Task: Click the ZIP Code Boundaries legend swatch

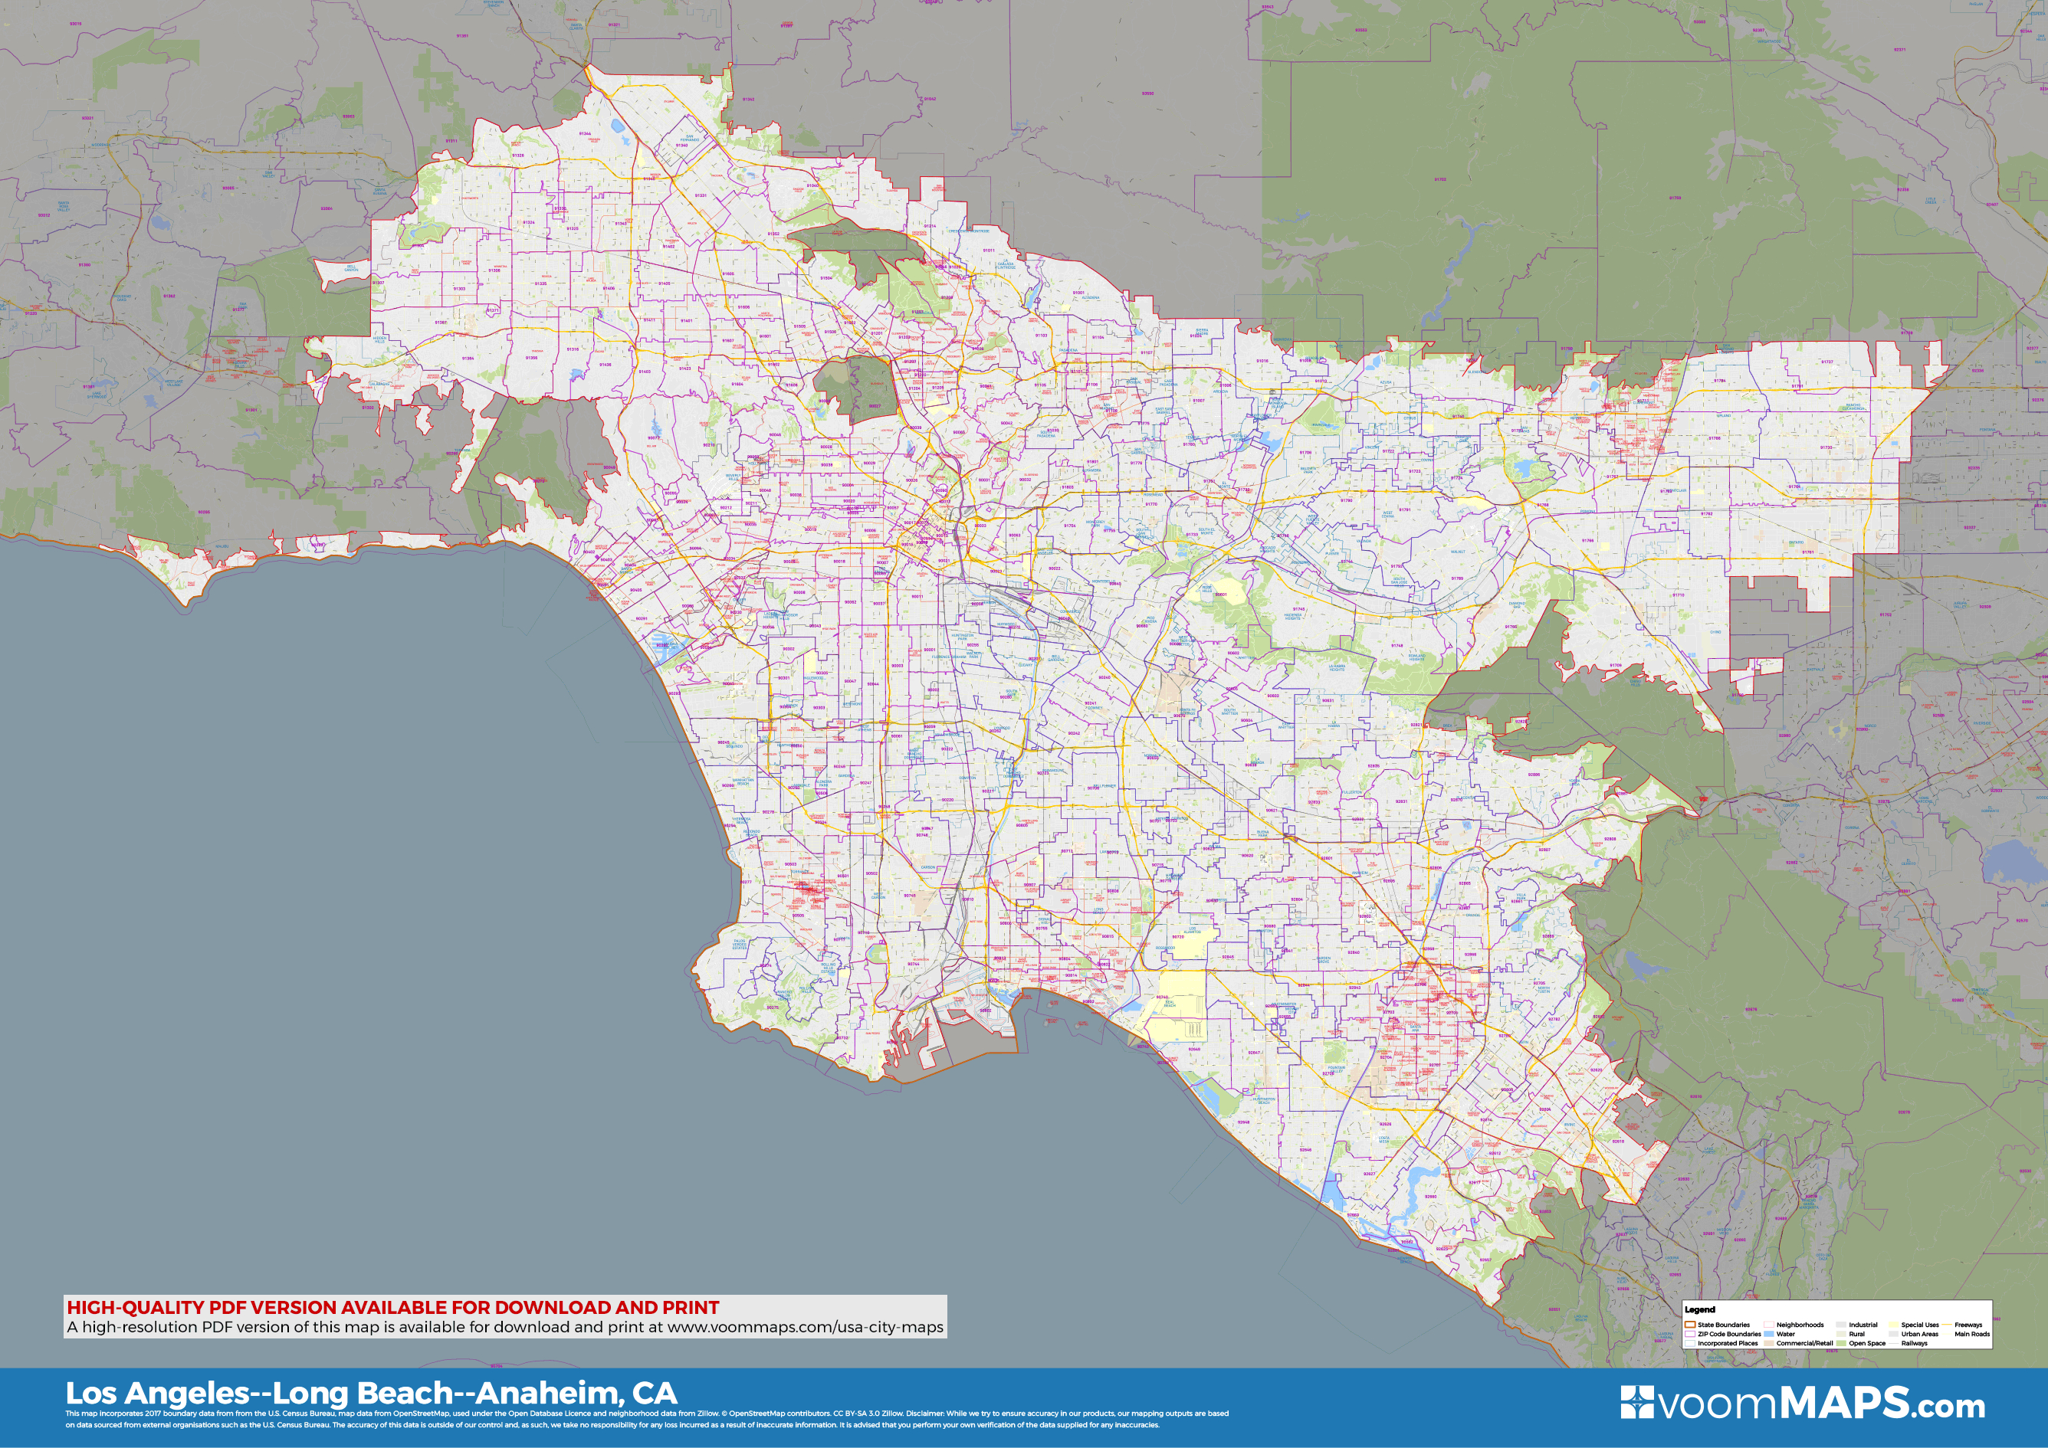Action: click(x=1690, y=1334)
